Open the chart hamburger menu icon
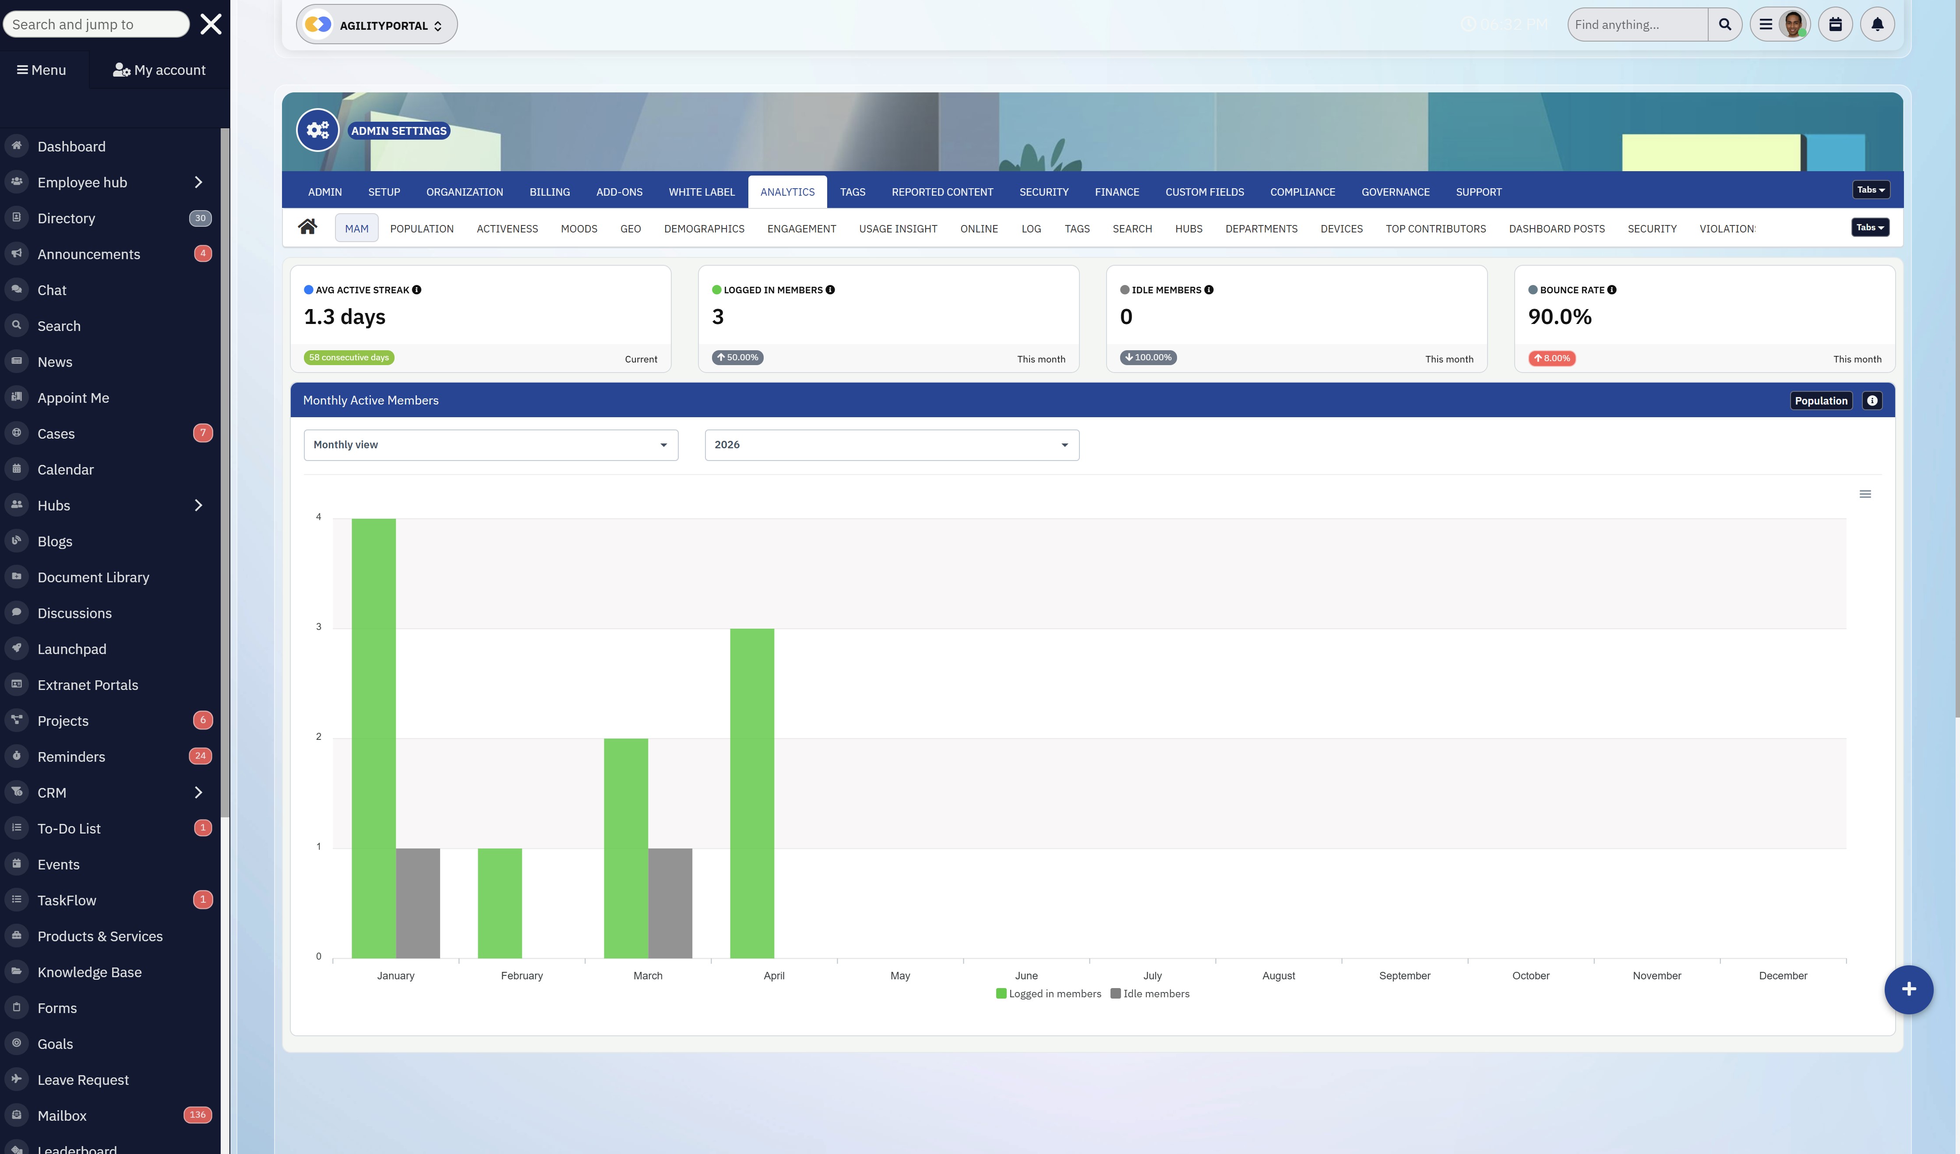Screen dimensions: 1960x1154 click(1865, 494)
